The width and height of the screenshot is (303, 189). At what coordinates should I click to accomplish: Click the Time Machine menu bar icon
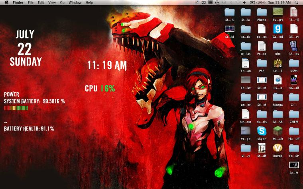coord(224,2)
